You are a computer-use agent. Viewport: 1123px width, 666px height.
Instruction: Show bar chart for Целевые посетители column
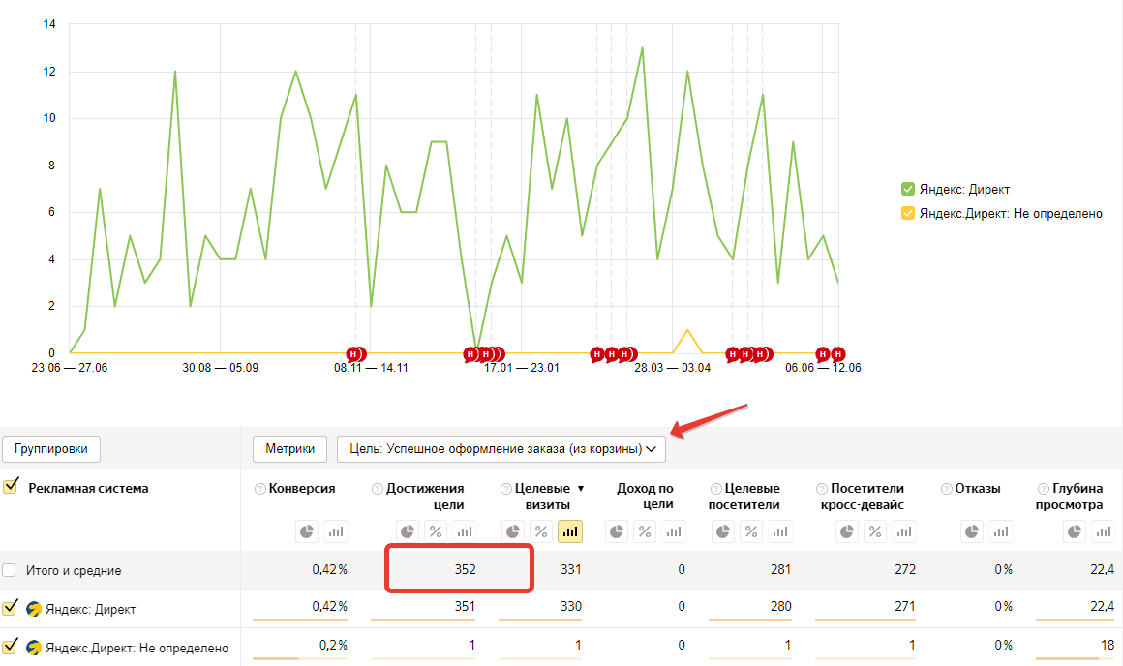pos(780,531)
